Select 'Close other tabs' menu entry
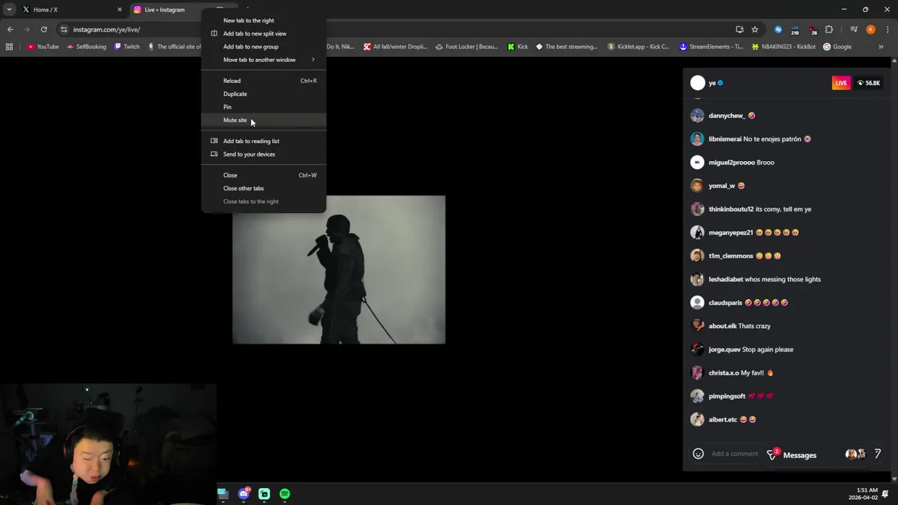898x505 pixels. 264,189
